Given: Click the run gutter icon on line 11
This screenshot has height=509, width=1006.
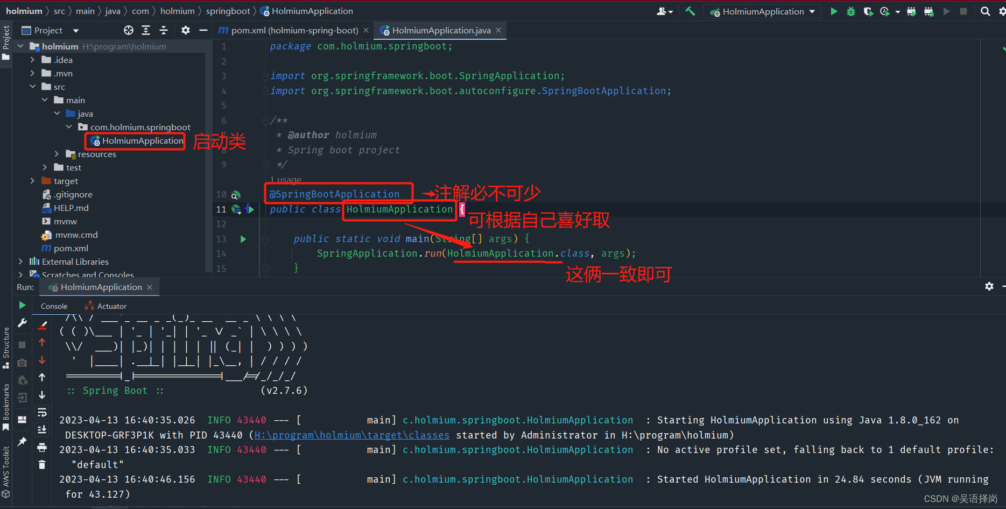Looking at the screenshot, I should click(x=250, y=209).
